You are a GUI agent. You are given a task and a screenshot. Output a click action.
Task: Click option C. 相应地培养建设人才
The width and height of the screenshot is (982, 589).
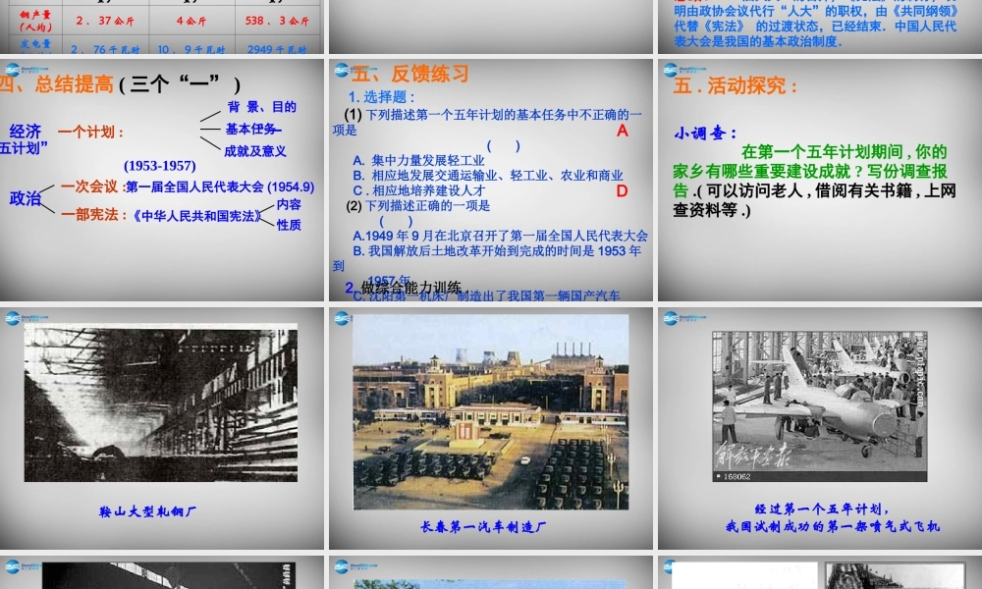[x=419, y=190]
